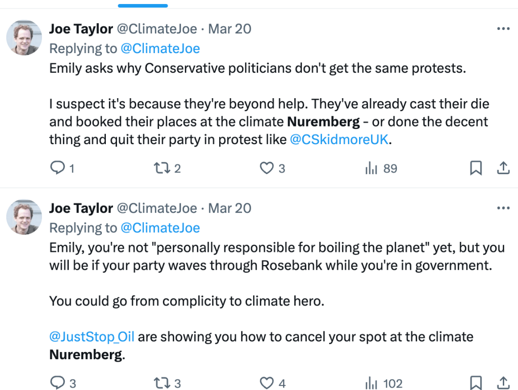
Task: Select the active blue-underlined tab at top
Action: pyautogui.click(x=143, y=4)
